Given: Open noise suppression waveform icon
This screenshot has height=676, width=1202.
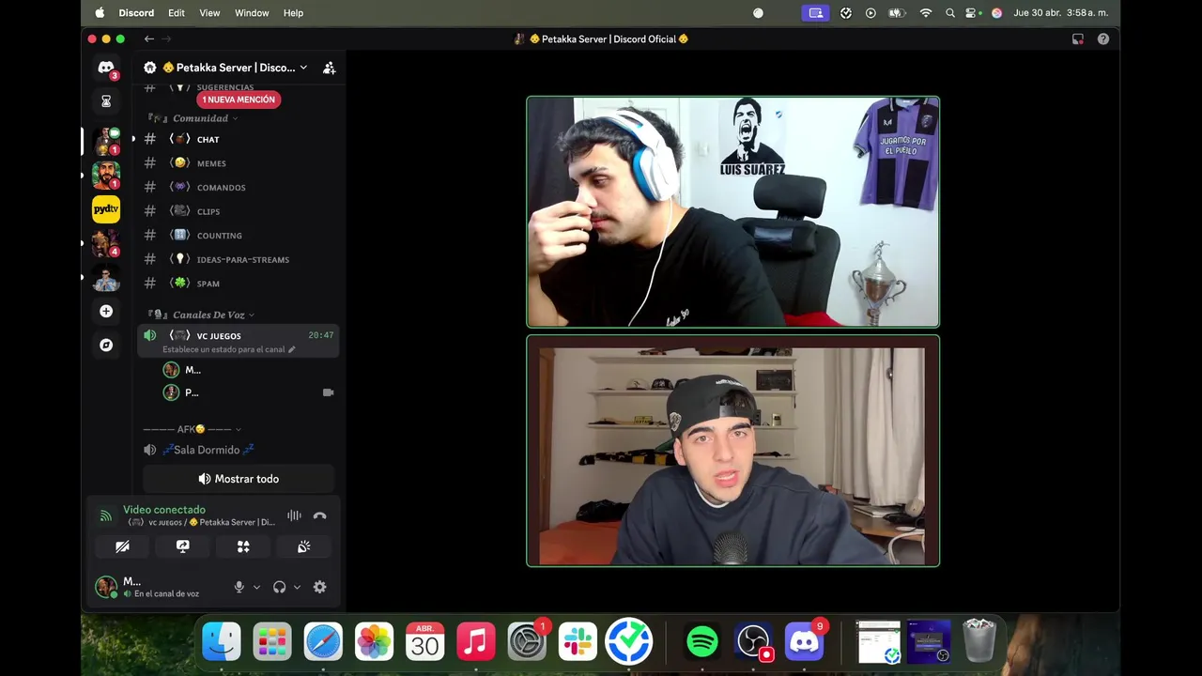Looking at the screenshot, I should pyautogui.click(x=294, y=515).
